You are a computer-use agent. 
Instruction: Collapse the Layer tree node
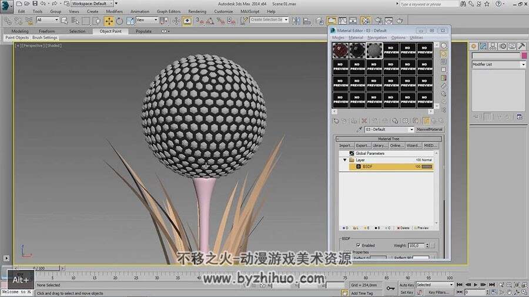[345, 160]
